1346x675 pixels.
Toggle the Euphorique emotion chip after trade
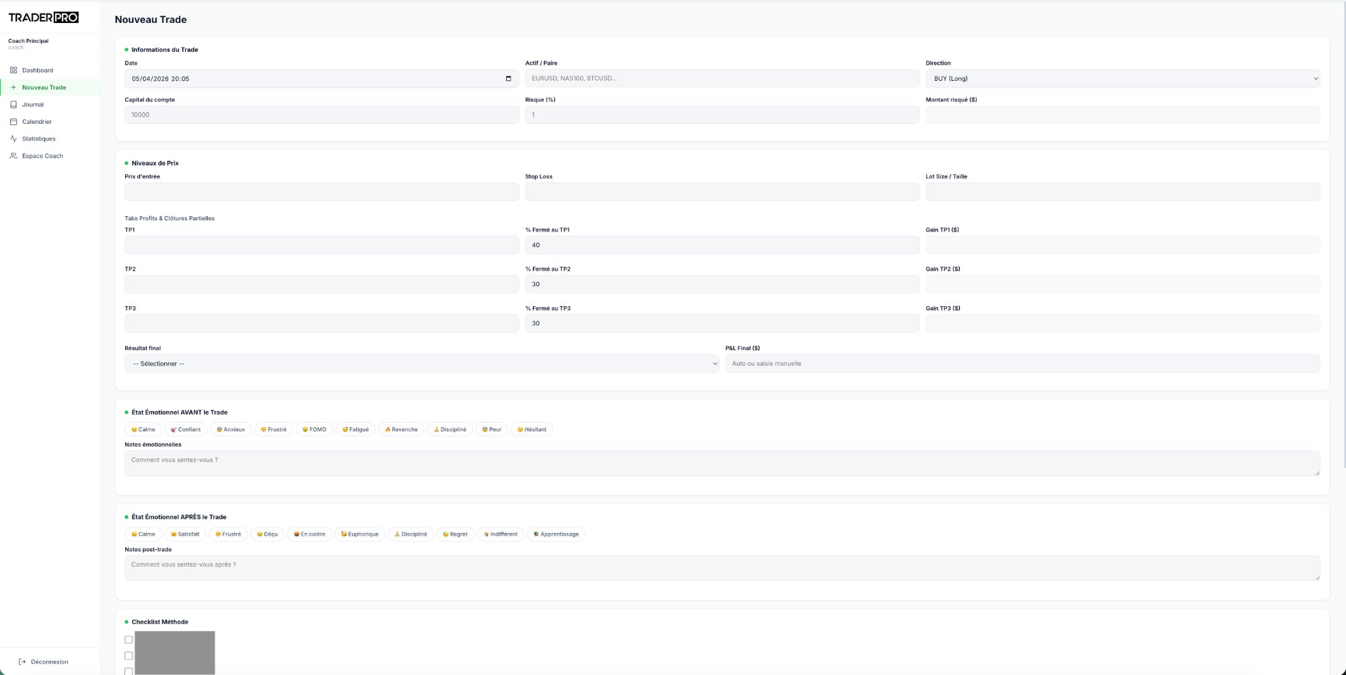[x=359, y=534]
